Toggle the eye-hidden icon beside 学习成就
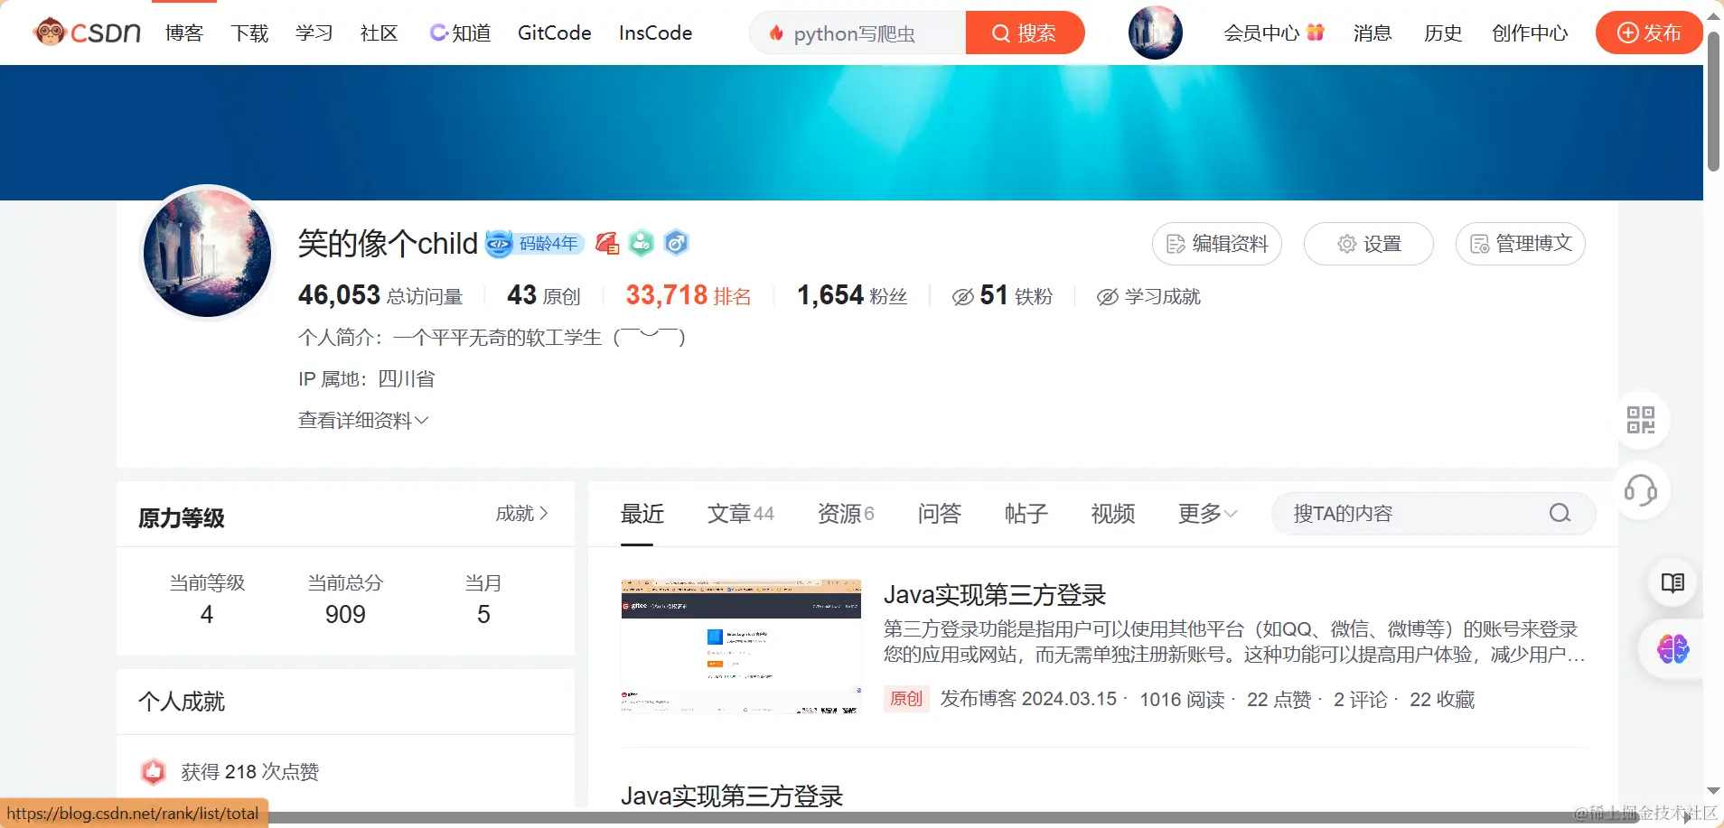 tap(1108, 297)
